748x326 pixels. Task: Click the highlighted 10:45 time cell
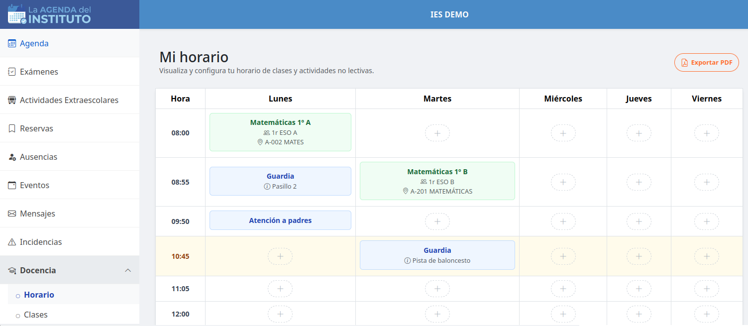pos(180,256)
